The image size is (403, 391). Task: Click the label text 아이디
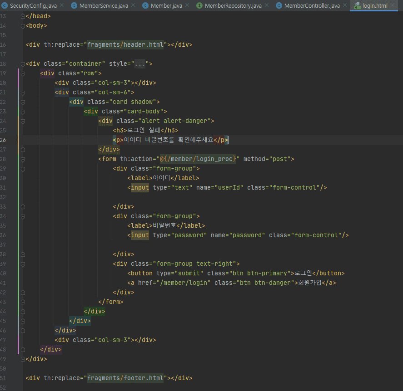click(x=161, y=178)
